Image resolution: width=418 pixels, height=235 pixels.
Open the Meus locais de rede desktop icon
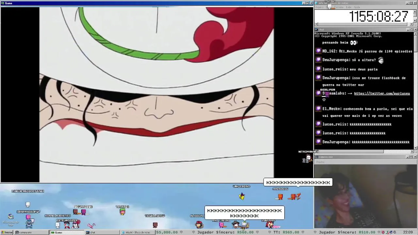[10, 220]
